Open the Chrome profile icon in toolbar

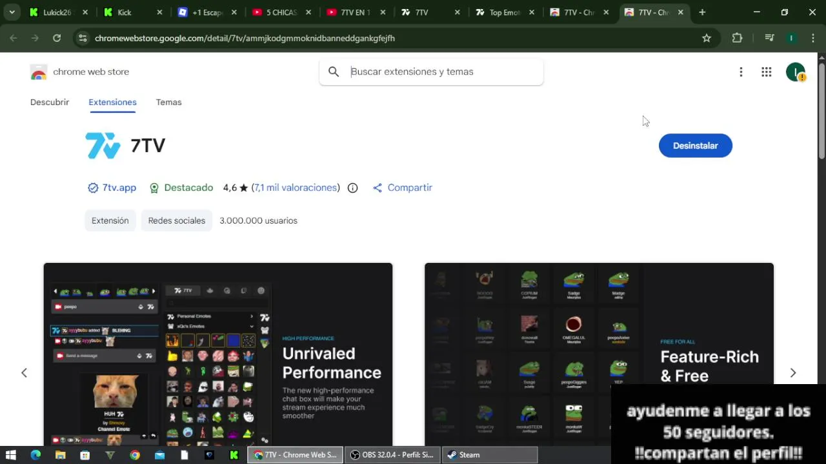coord(791,38)
